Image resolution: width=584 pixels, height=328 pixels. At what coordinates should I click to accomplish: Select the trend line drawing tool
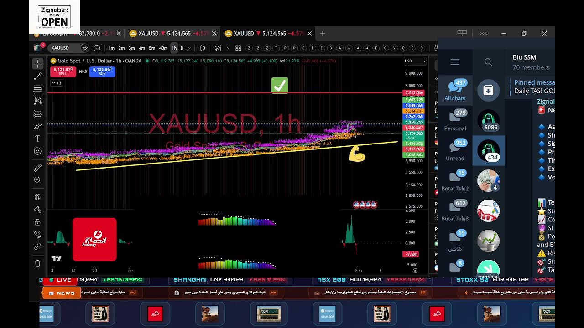[x=38, y=76]
